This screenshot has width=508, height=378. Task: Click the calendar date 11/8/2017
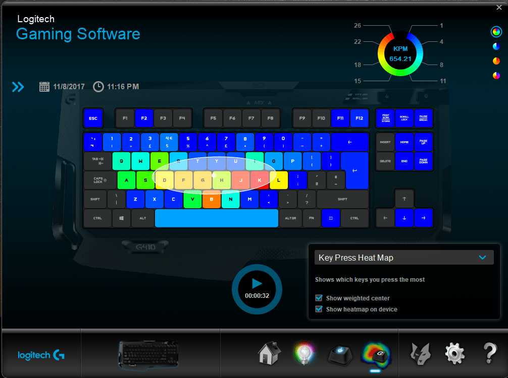coord(63,87)
